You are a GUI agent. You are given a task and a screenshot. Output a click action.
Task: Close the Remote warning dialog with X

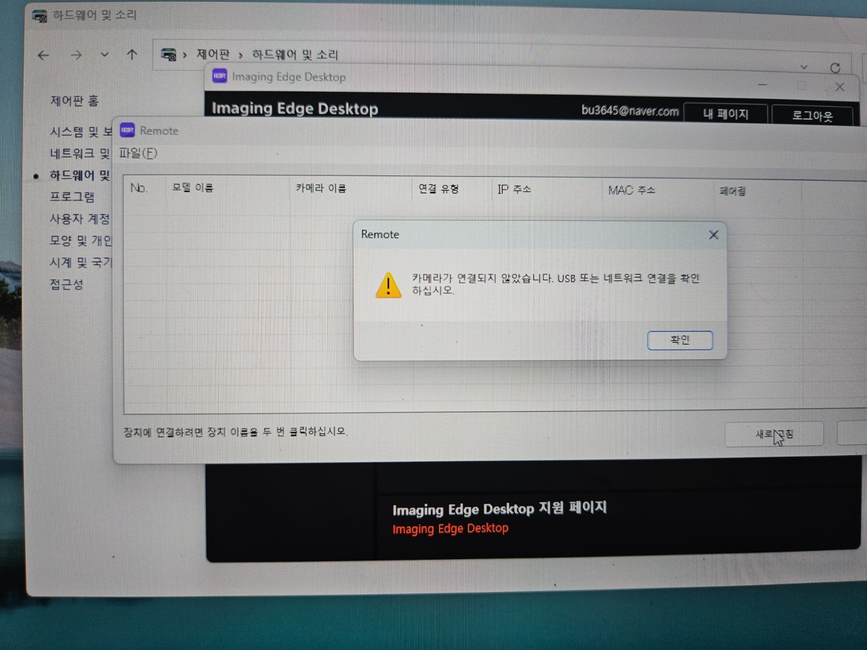click(714, 235)
